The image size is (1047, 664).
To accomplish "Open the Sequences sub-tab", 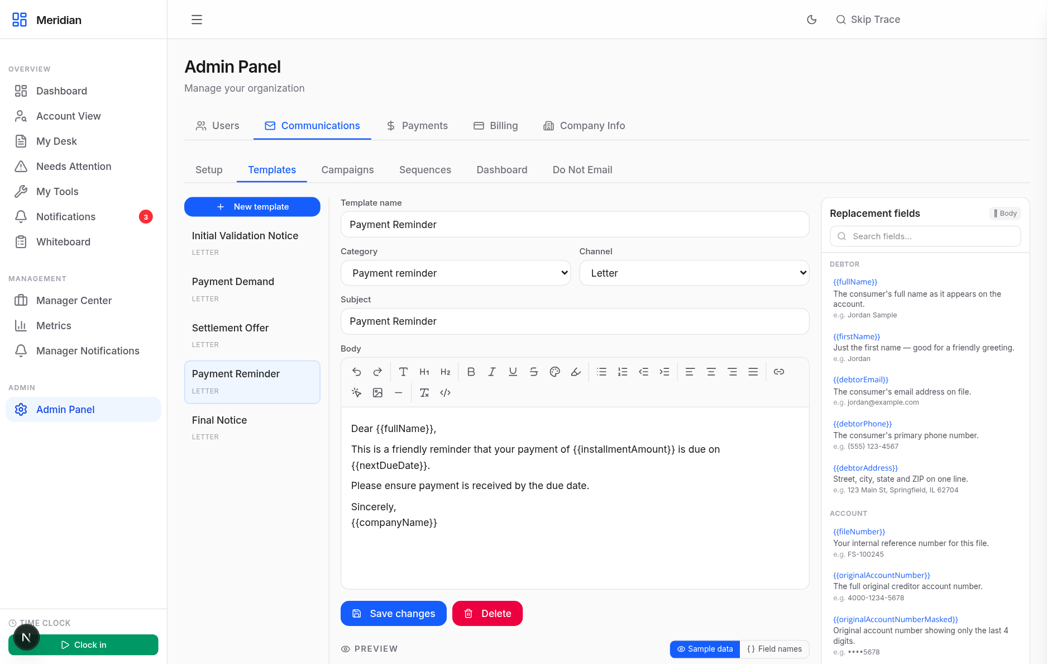I will coord(425,170).
